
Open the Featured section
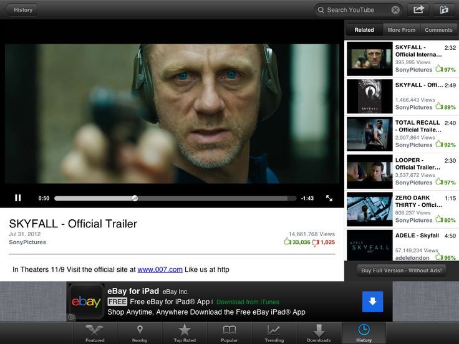click(95, 333)
